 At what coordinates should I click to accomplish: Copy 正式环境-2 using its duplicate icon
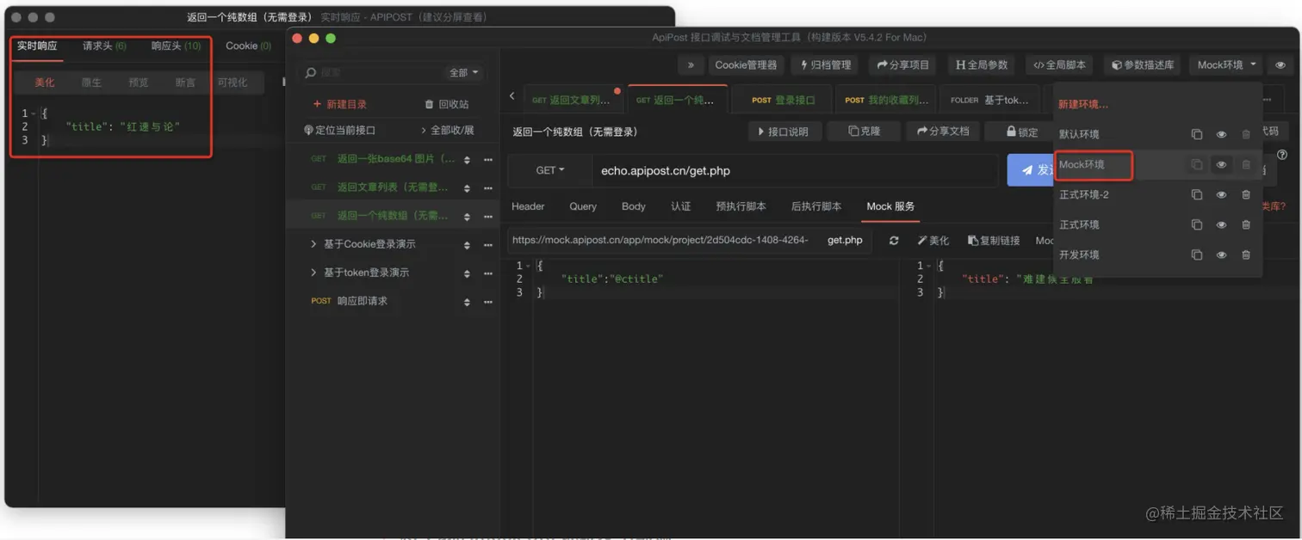click(x=1196, y=194)
